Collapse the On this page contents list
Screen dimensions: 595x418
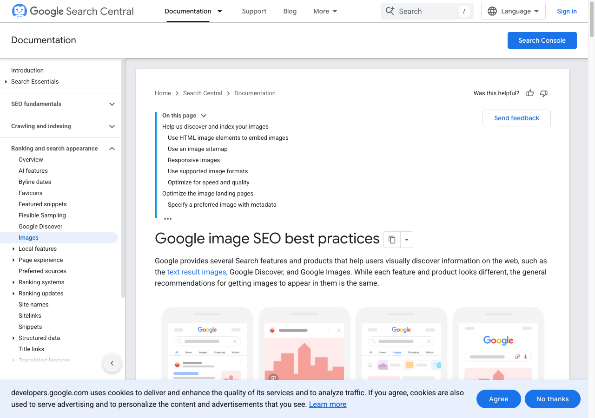coord(204,116)
